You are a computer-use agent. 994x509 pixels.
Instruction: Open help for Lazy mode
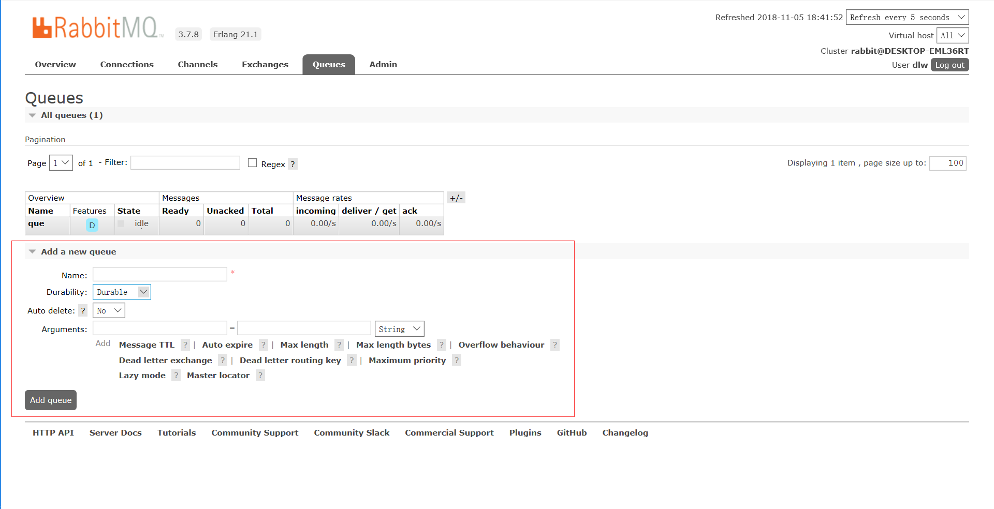click(176, 376)
